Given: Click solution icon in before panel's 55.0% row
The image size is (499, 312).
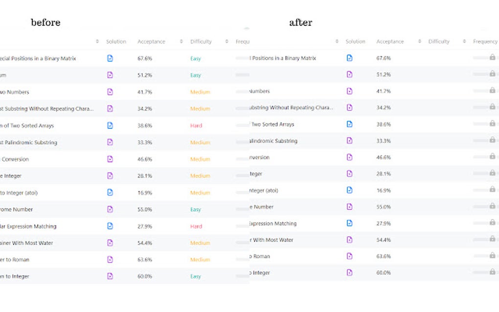Looking at the screenshot, I should point(110,209).
